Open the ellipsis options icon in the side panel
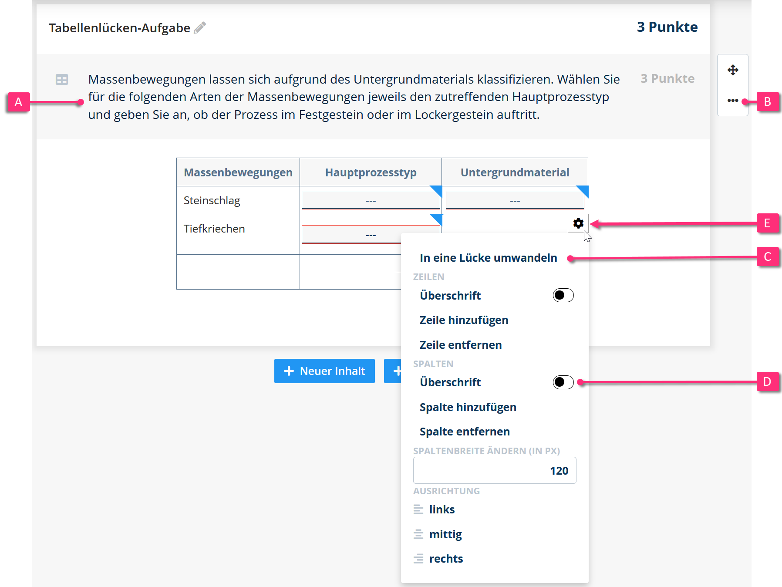 click(732, 100)
